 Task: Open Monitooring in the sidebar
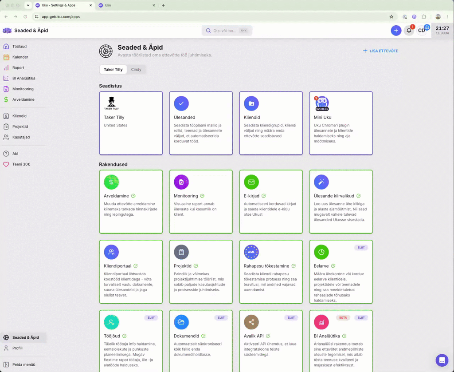tap(23, 89)
